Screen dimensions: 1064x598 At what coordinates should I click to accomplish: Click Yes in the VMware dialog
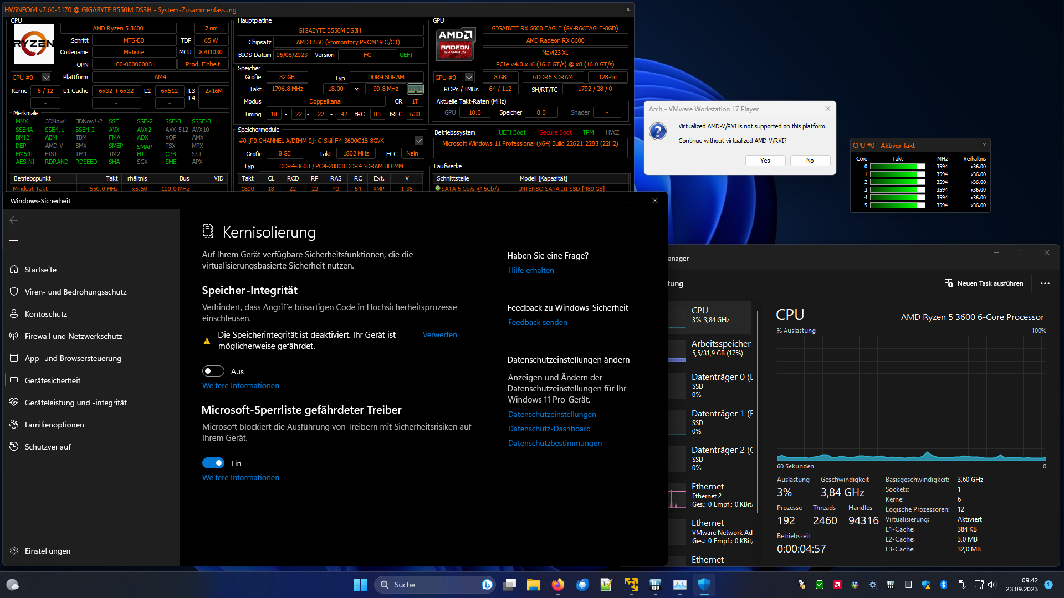click(x=765, y=161)
